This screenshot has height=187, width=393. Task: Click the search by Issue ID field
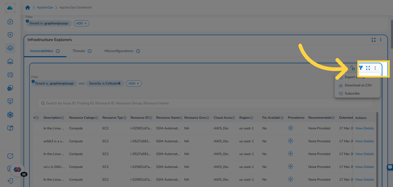(x=205, y=103)
